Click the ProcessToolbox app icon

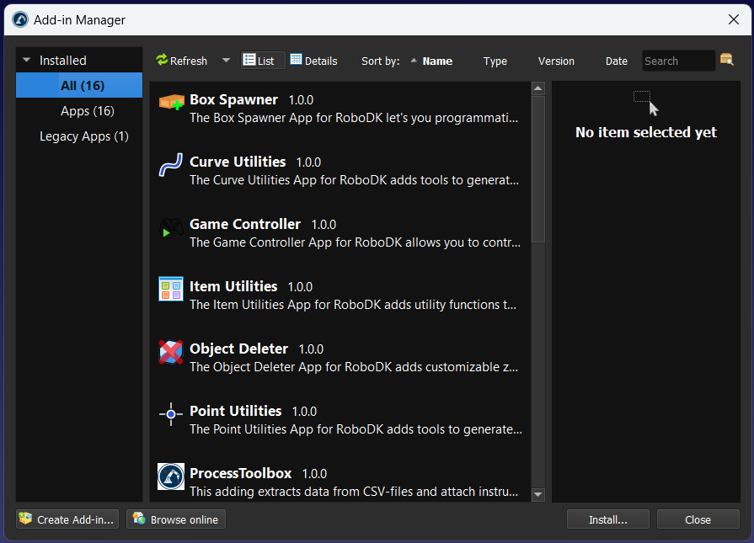coord(171,476)
